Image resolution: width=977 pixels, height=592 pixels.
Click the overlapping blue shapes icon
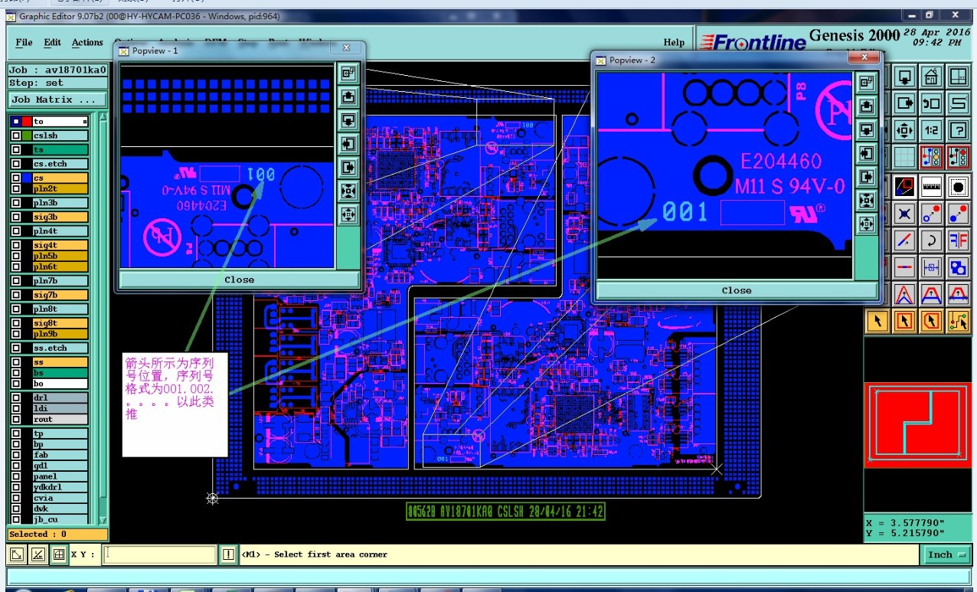click(958, 267)
